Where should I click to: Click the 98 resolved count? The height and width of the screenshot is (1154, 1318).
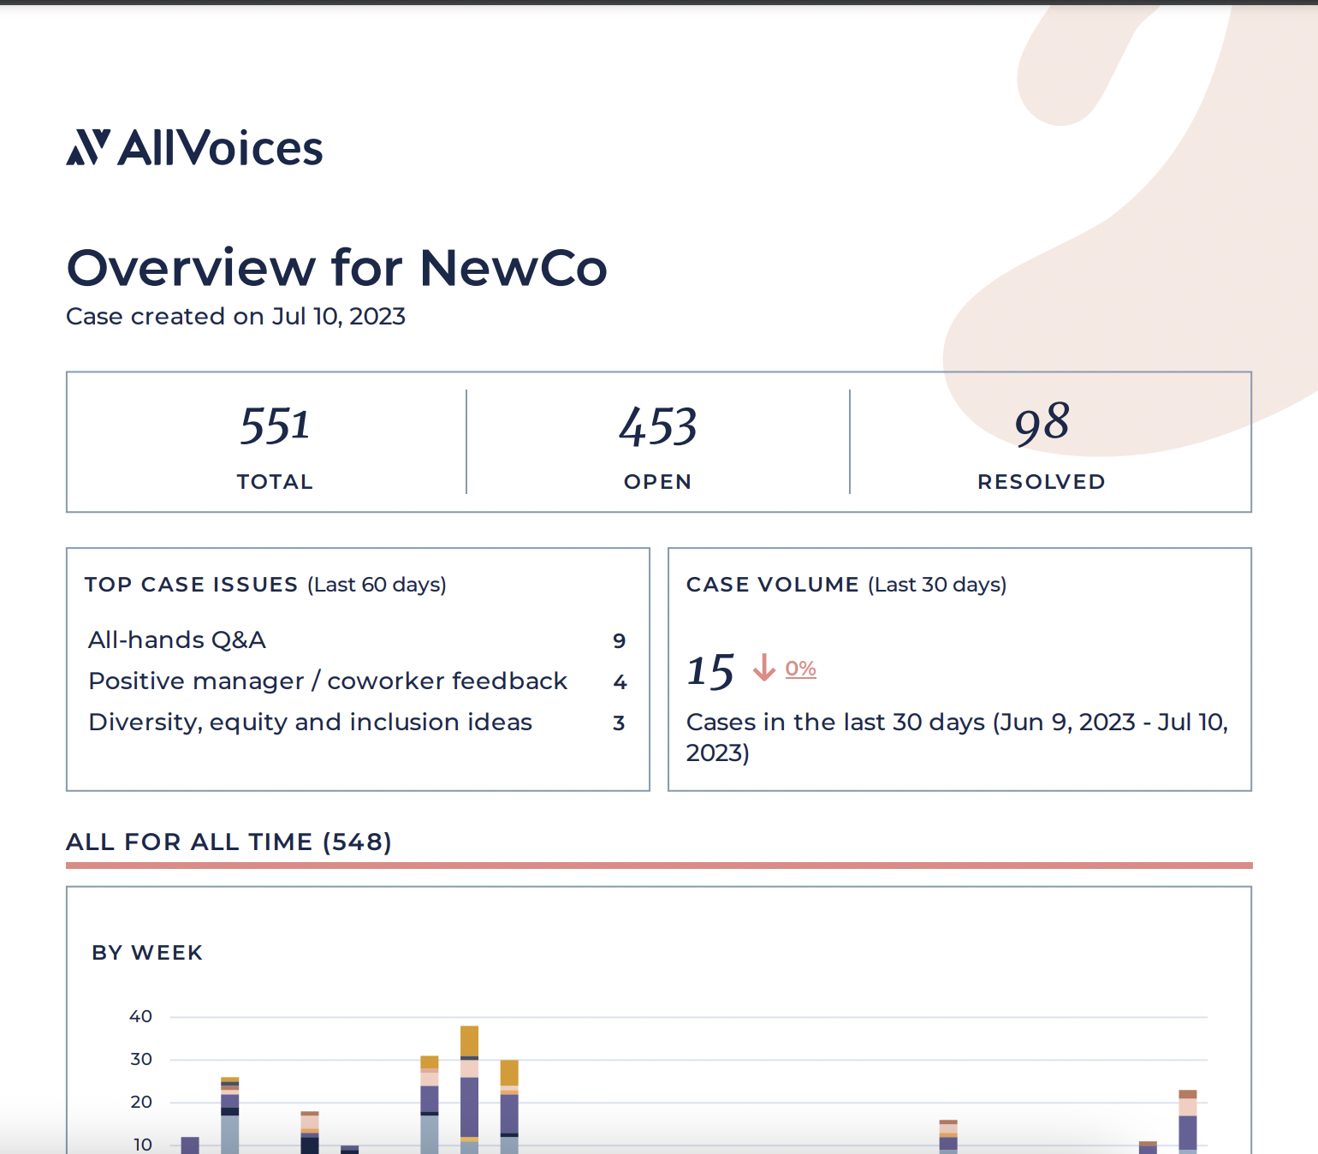pyautogui.click(x=1042, y=423)
